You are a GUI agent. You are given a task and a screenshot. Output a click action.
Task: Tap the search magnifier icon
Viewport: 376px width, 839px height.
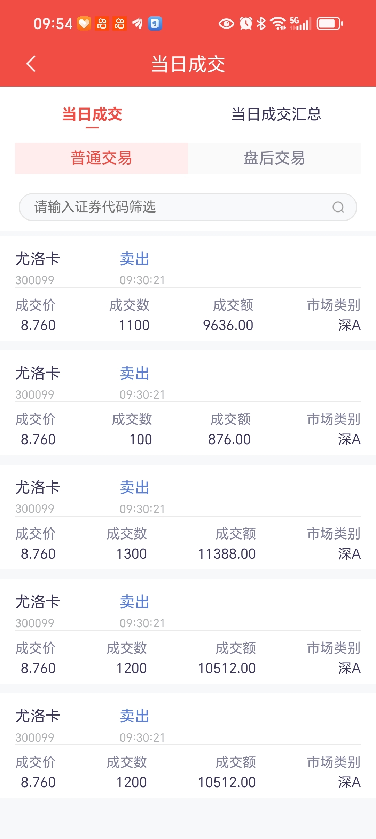(x=338, y=207)
